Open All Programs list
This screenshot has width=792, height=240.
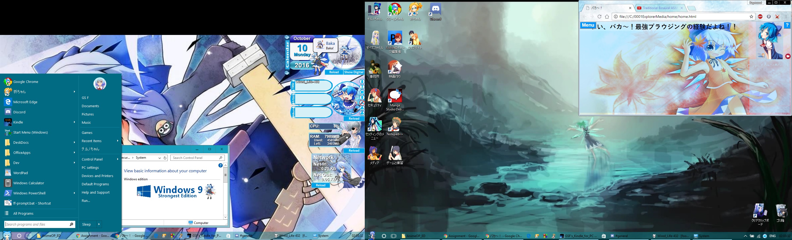(x=23, y=213)
